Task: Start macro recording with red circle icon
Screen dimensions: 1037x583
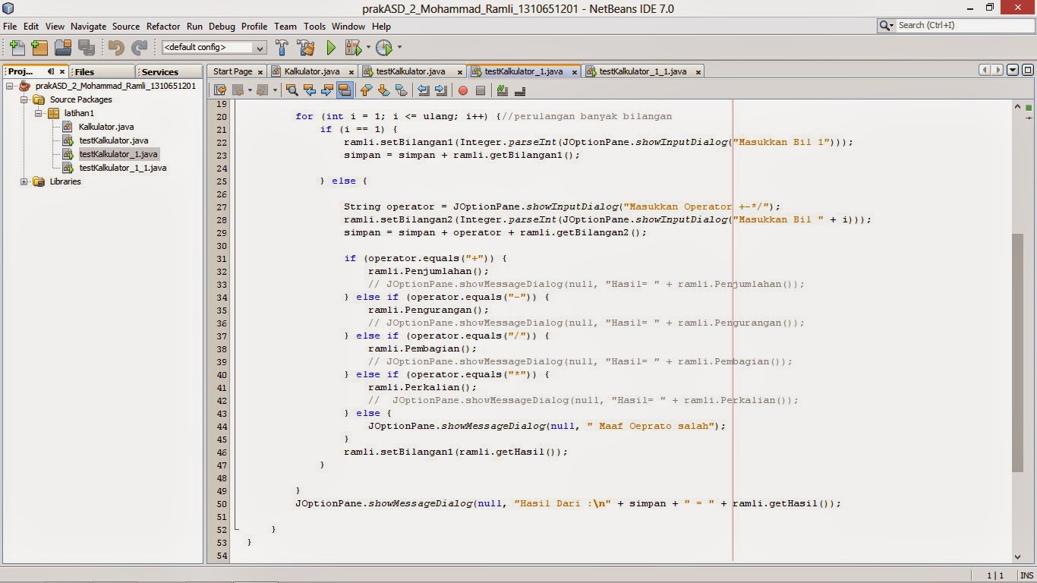Action: click(x=462, y=90)
